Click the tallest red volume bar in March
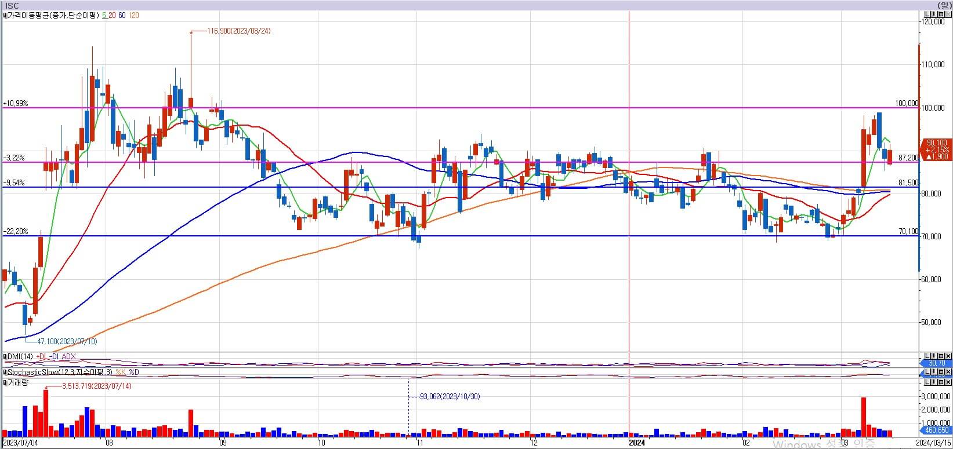953x449 pixels. 863,417
